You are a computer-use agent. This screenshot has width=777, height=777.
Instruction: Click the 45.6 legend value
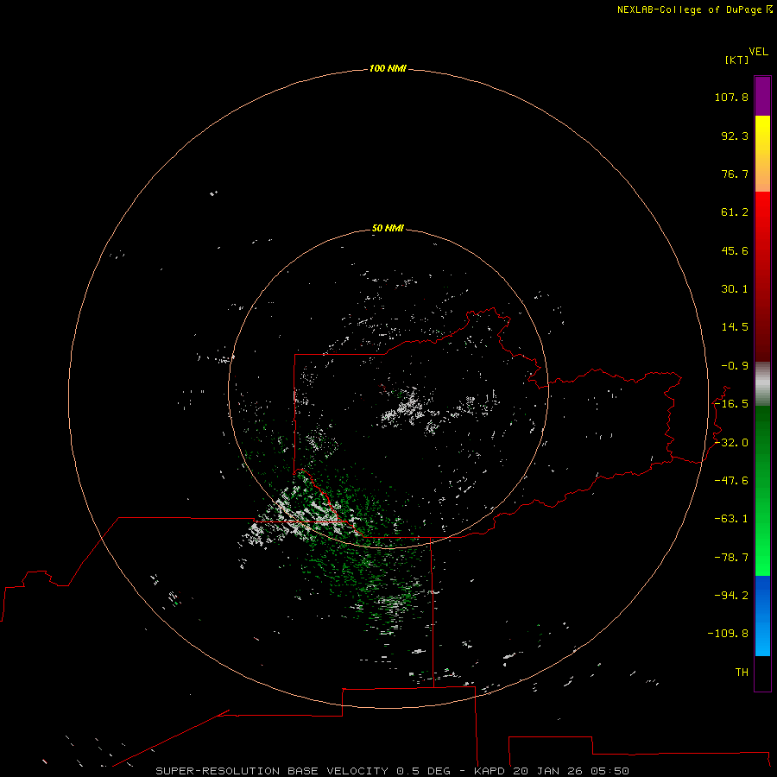coord(735,250)
